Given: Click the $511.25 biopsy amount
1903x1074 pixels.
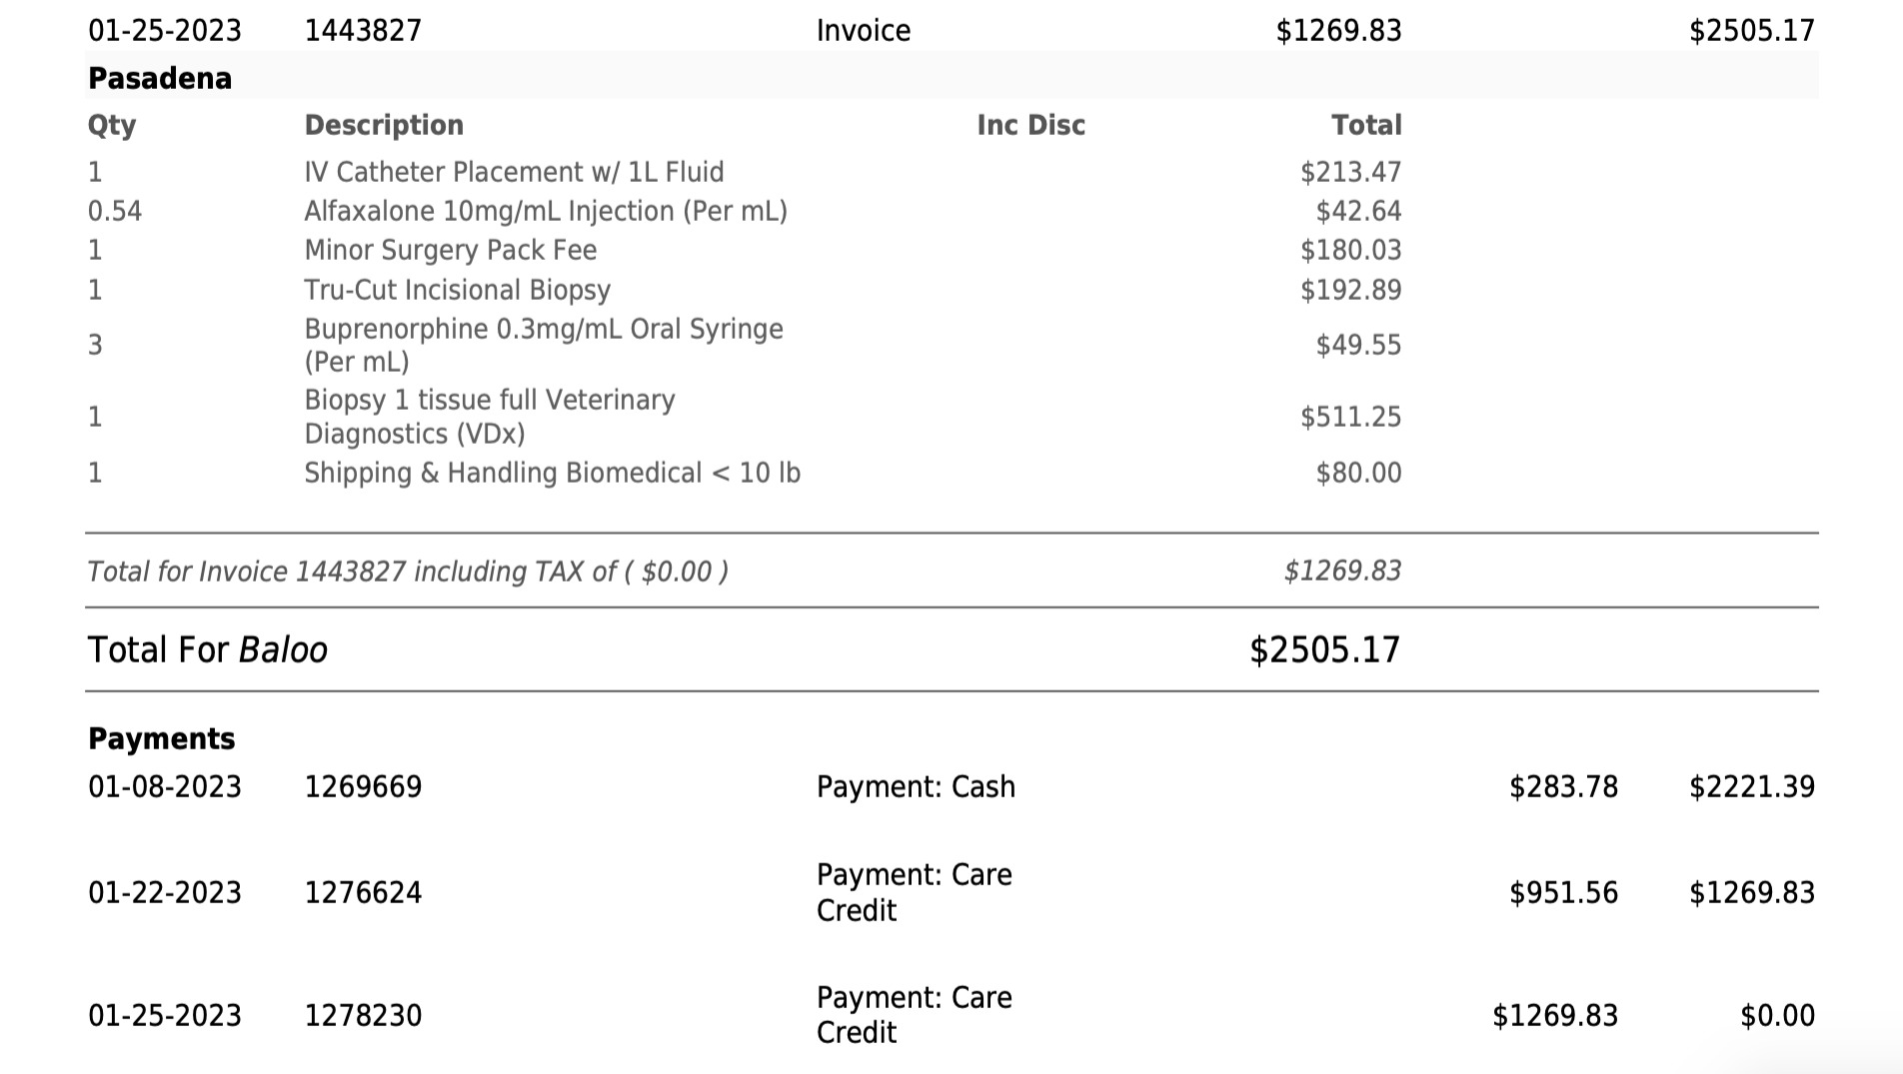Looking at the screenshot, I should (1350, 417).
